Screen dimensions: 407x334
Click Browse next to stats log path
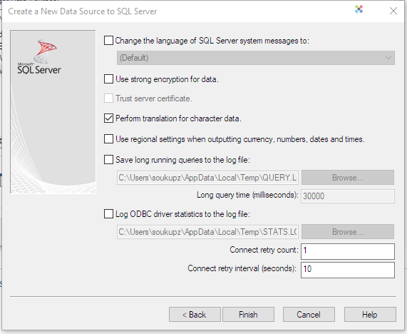click(348, 232)
